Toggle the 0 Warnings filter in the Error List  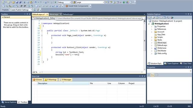pos(51,79)
